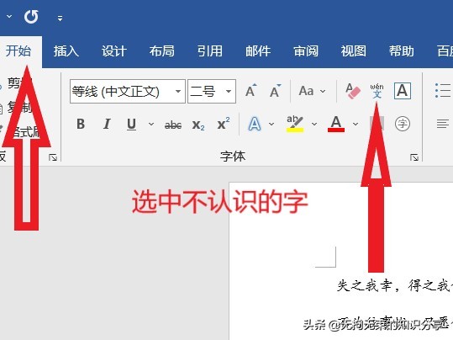Apply yellow text highlight color
The width and height of the screenshot is (453, 340).
pos(295,124)
